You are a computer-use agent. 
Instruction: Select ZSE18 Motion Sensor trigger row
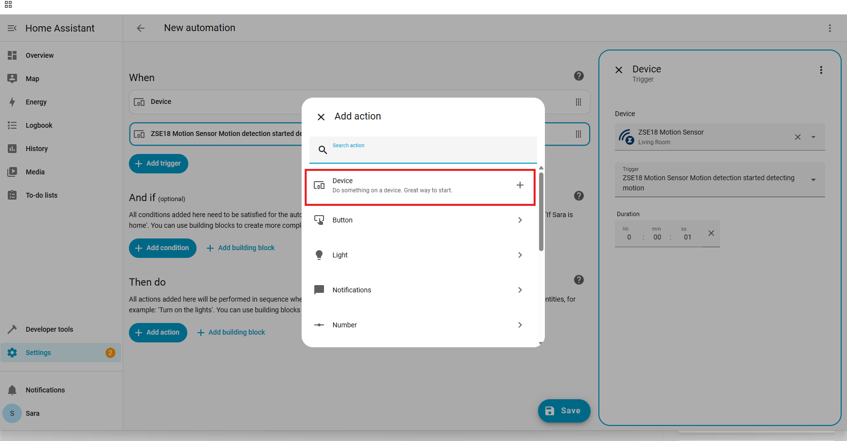360,134
